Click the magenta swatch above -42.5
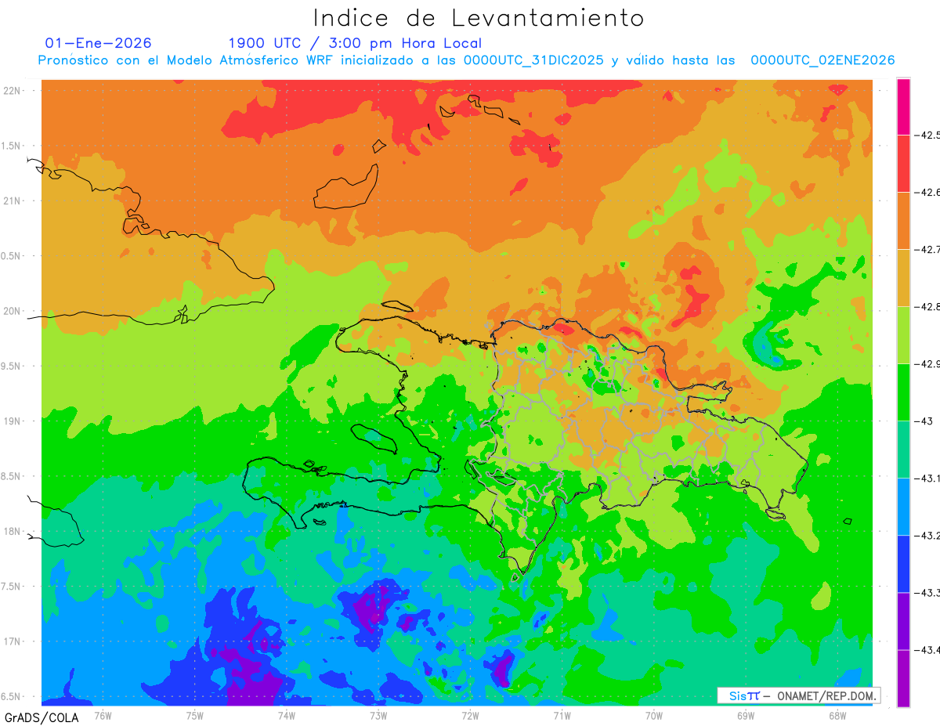This screenshot has height=726, width=940. click(x=903, y=107)
